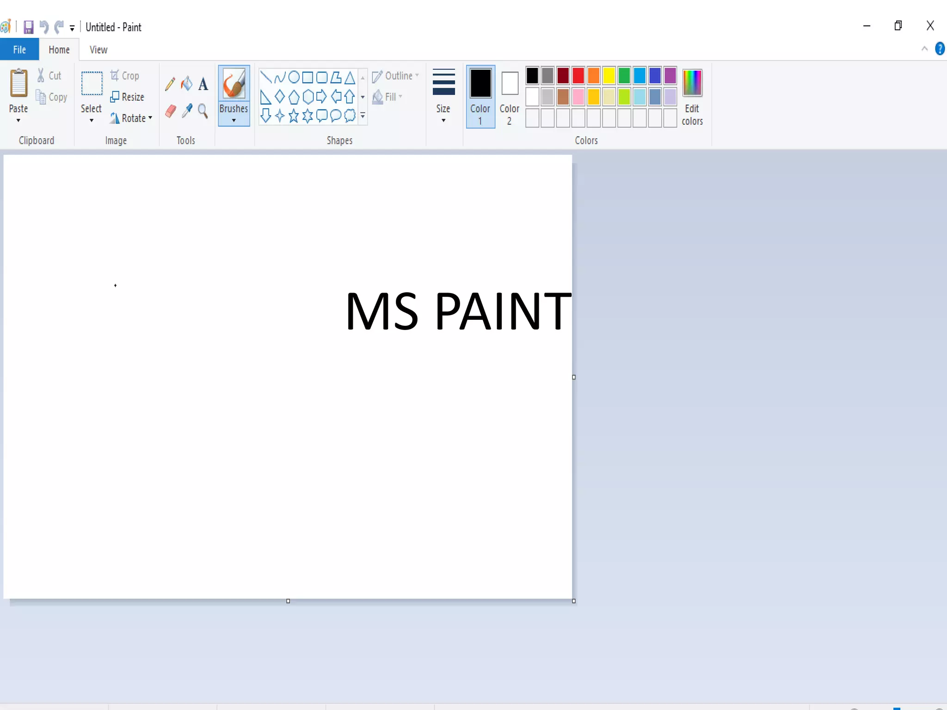Open Edit colors dialog
Screen dimensions: 947x710
click(x=692, y=98)
